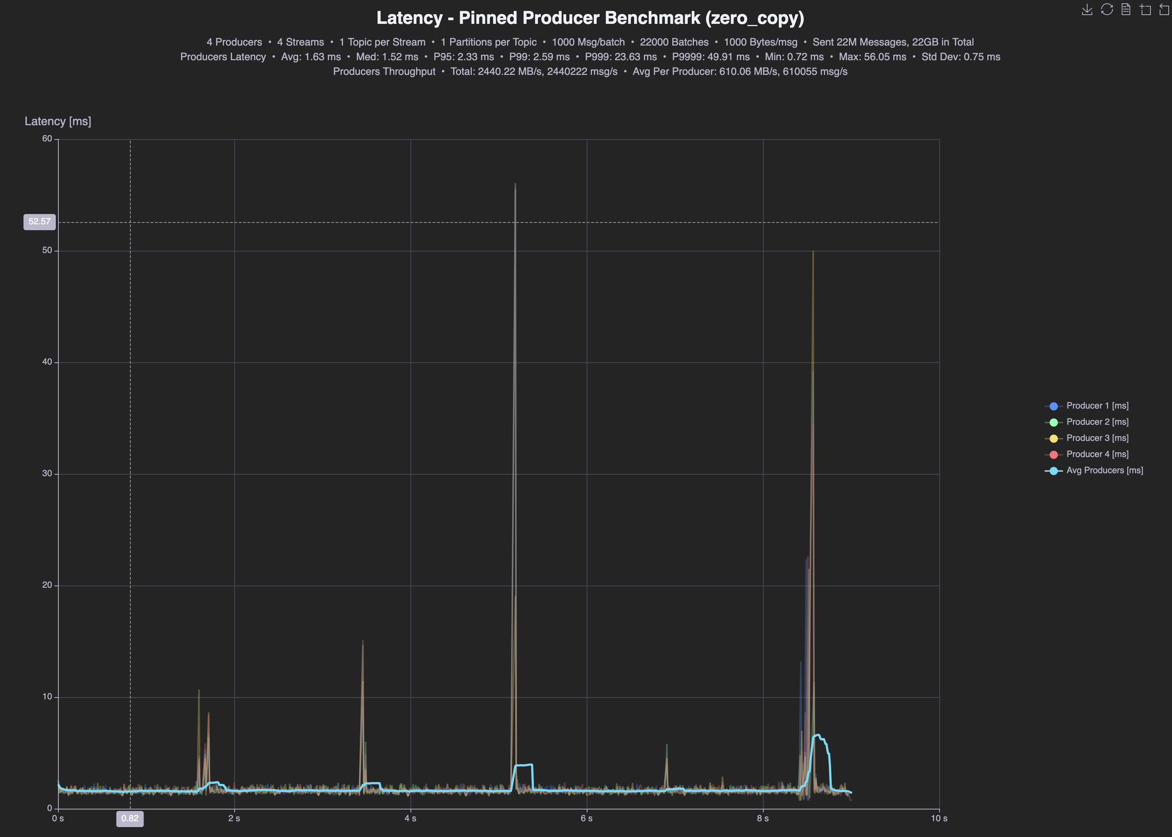Click 'Max: 56.05 ms' statistic text

click(x=872, y=57)
